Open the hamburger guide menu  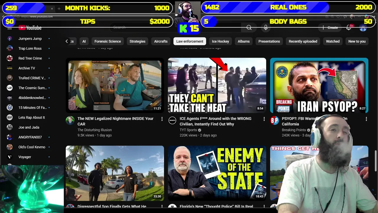10,28
